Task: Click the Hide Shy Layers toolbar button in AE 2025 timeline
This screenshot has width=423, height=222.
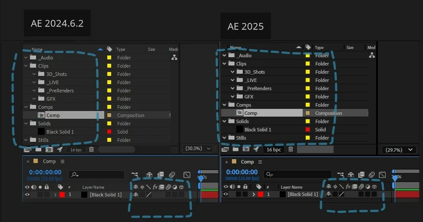Action: point(351,175)
